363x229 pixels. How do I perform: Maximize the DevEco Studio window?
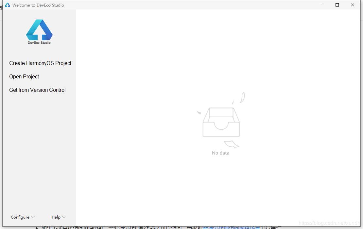click(337, 5)
